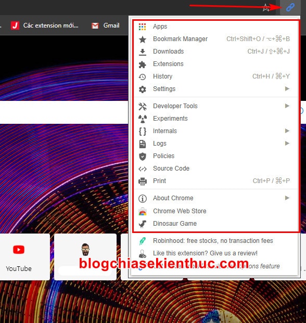This screenshot has height=323, width=306.
Task: Click the Print printer icon
Action: pyautogui.click(x=143, y=182)
